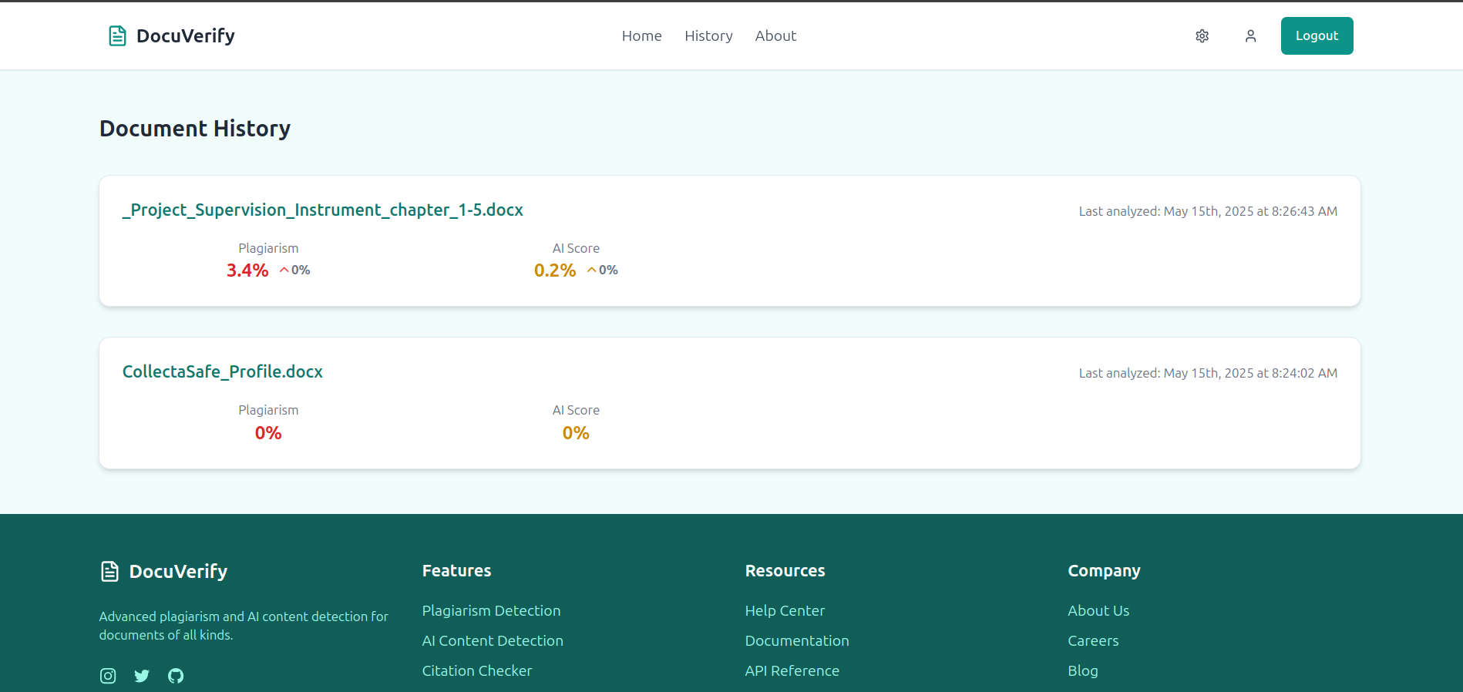Open _Project_Supervision_Instrument_chapter_1-5.docx
1463x692 pixels.
[x=322, y=210]
